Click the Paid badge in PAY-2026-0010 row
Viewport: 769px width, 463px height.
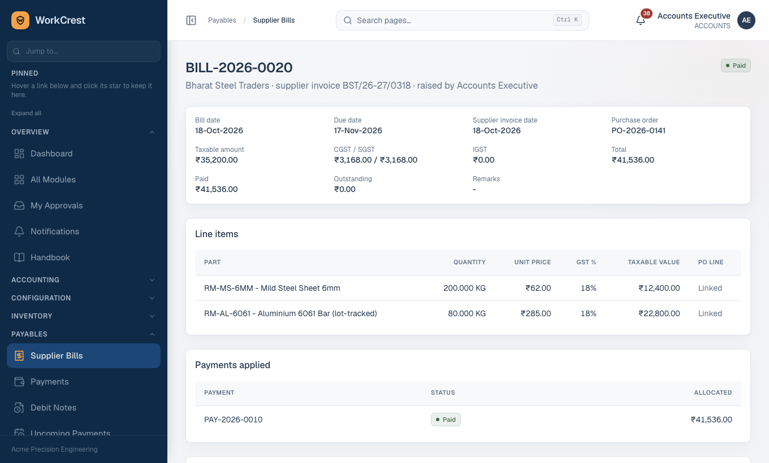(x=446, y=420)
